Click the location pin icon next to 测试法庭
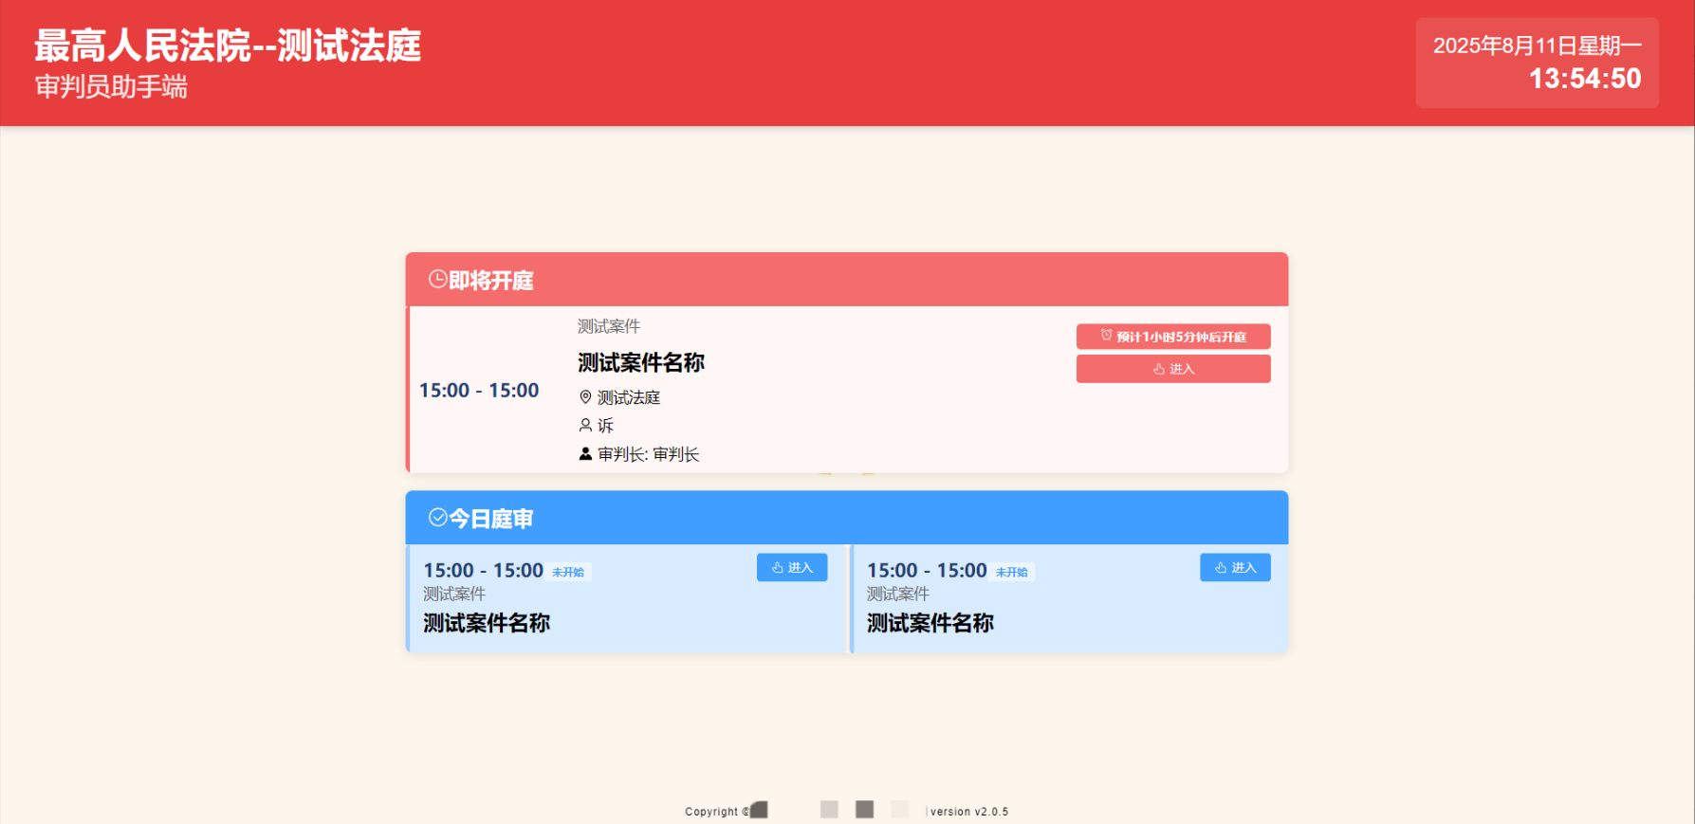The image size is (1695, 824). [x=585, y=397]
